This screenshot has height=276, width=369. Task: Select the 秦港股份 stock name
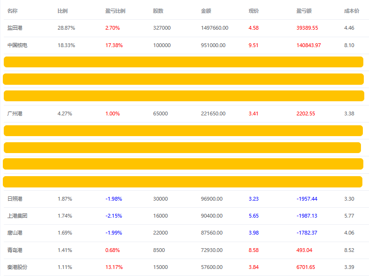17,267
